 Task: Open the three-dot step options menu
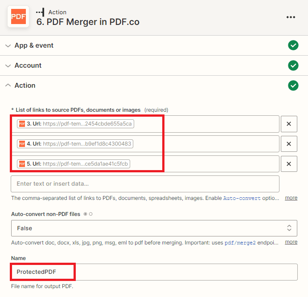(x=291, y=17)
